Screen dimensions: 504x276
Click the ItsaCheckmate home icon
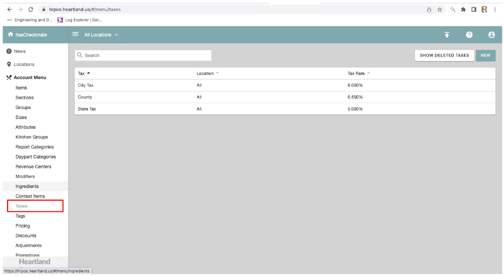tap(10, 35)
